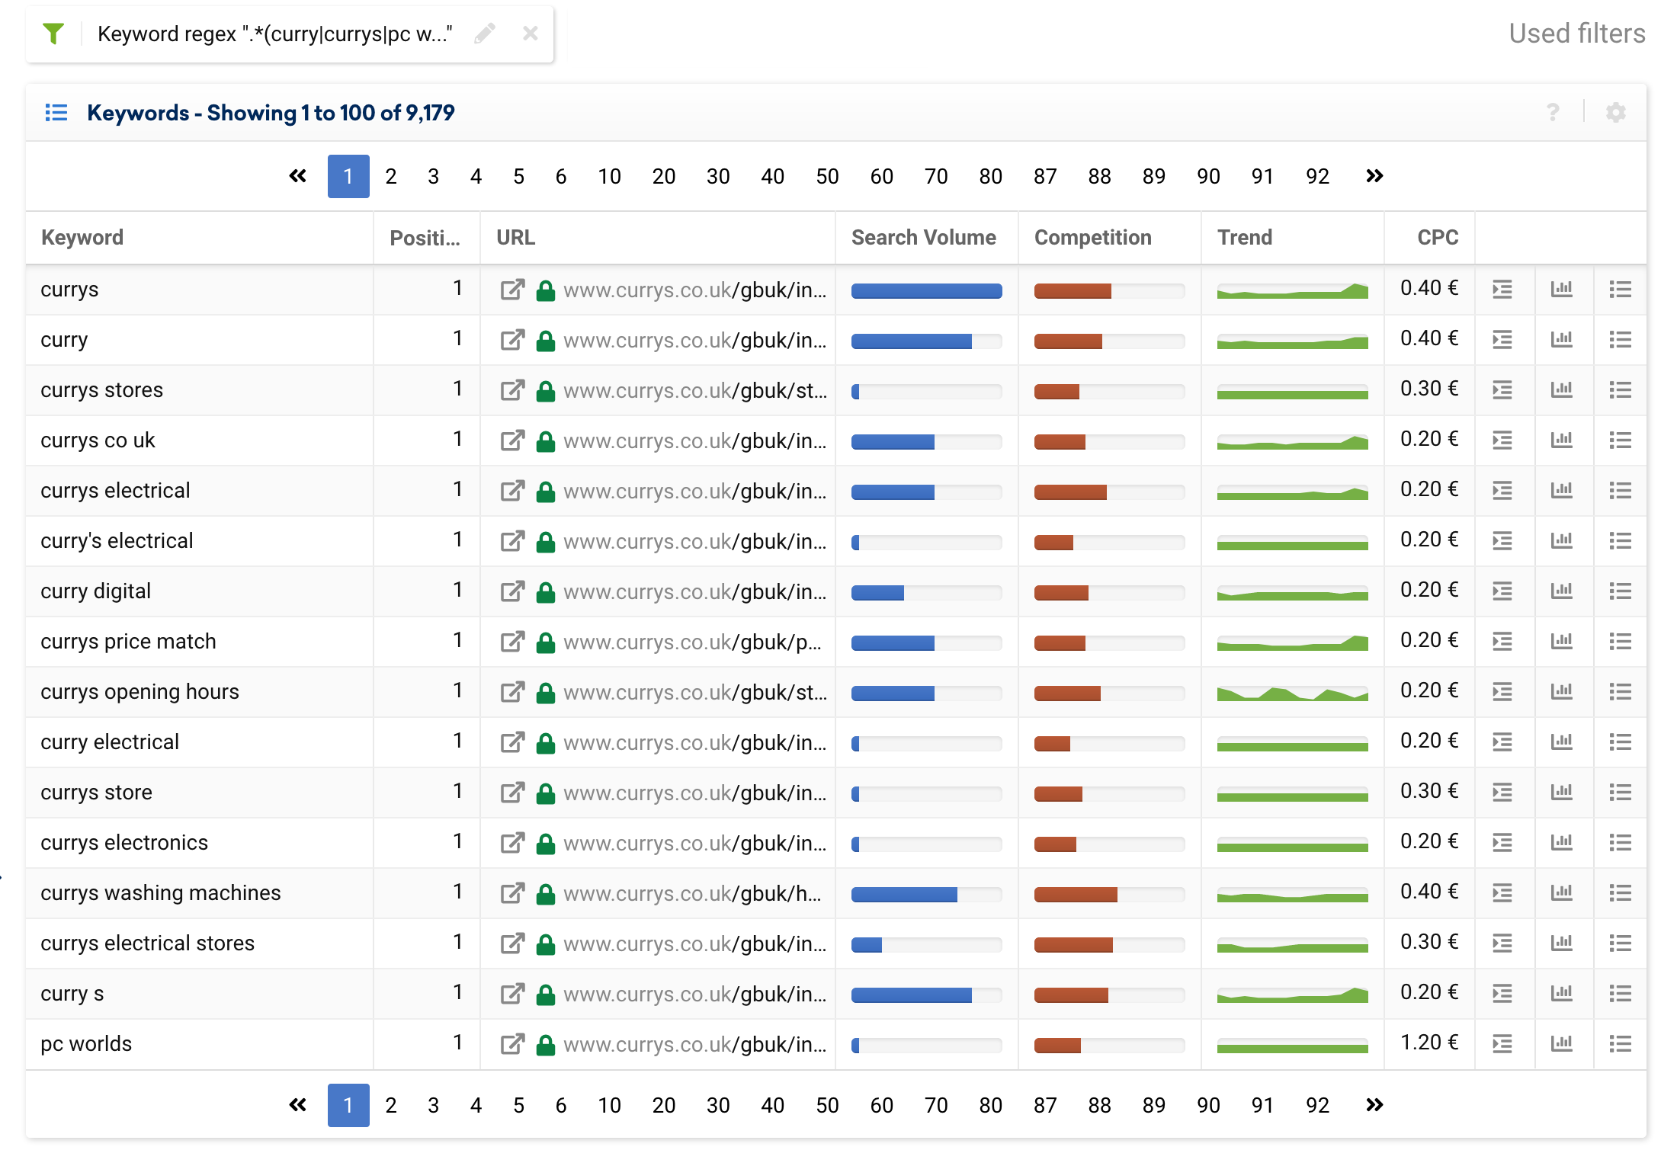Show SERP icon for curry digital row
Screen dimensions: 1677x1166
1502,591
